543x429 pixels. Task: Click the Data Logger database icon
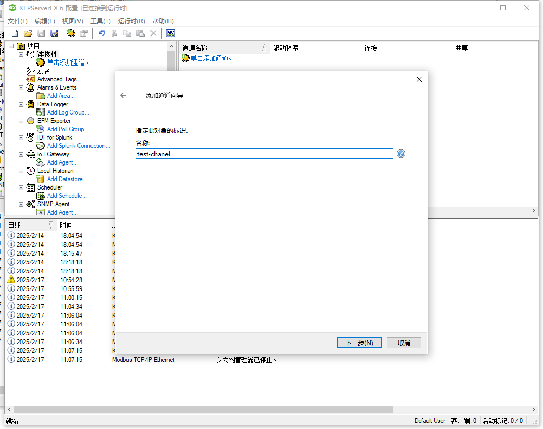click(31, 104)
